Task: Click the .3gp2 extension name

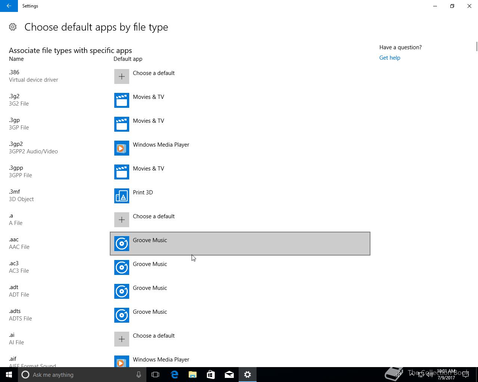Action: point(16,144)
